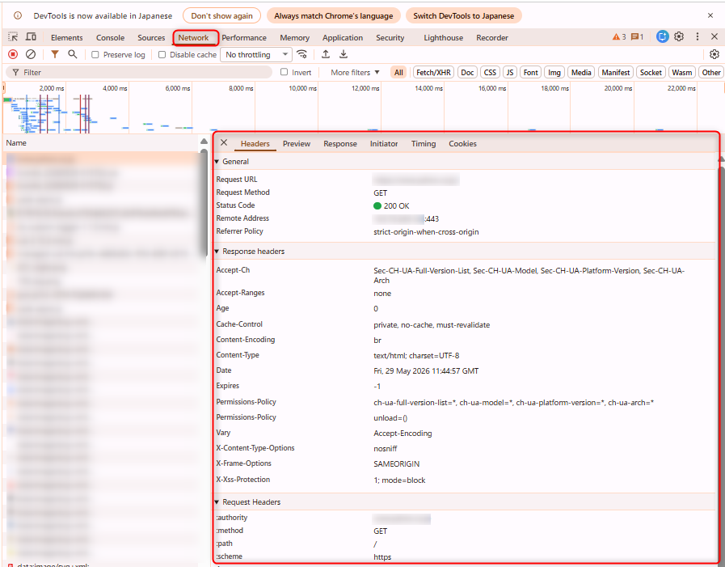Click the blue update badge icon
Viewport: 725px width, 567px height.
point(662,36)
